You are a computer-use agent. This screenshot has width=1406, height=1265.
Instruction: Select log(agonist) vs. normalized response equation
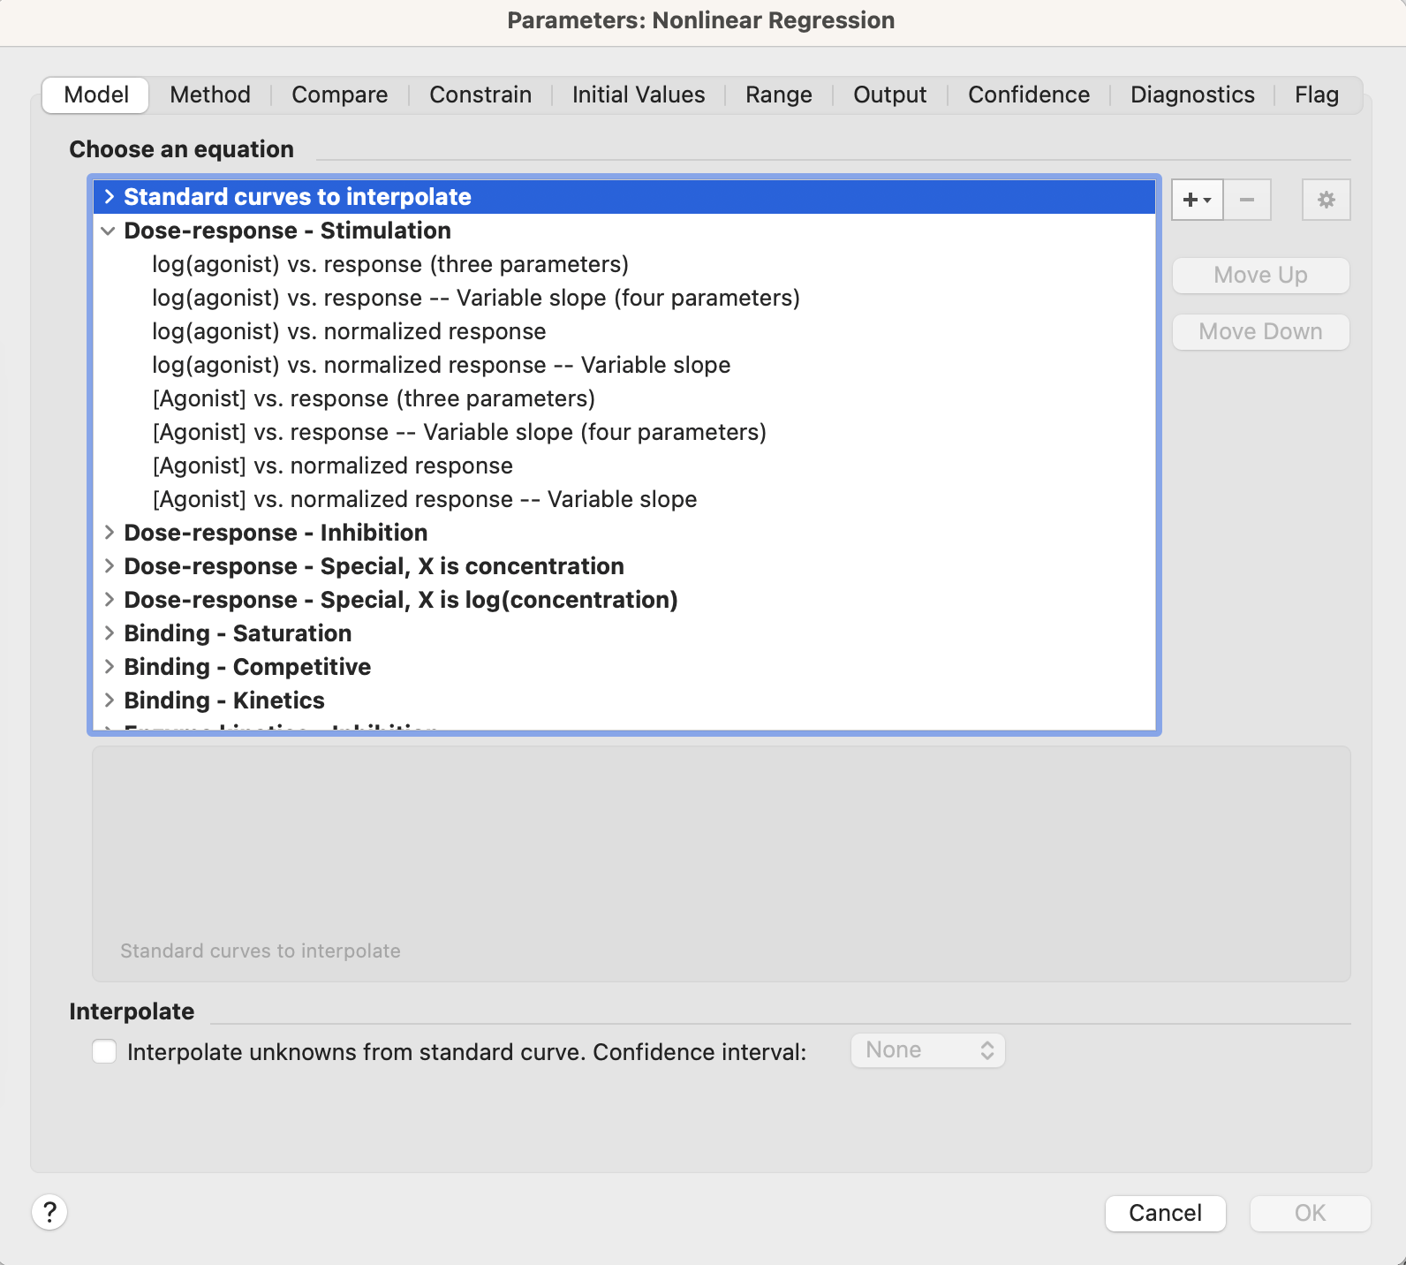point(349,331)
